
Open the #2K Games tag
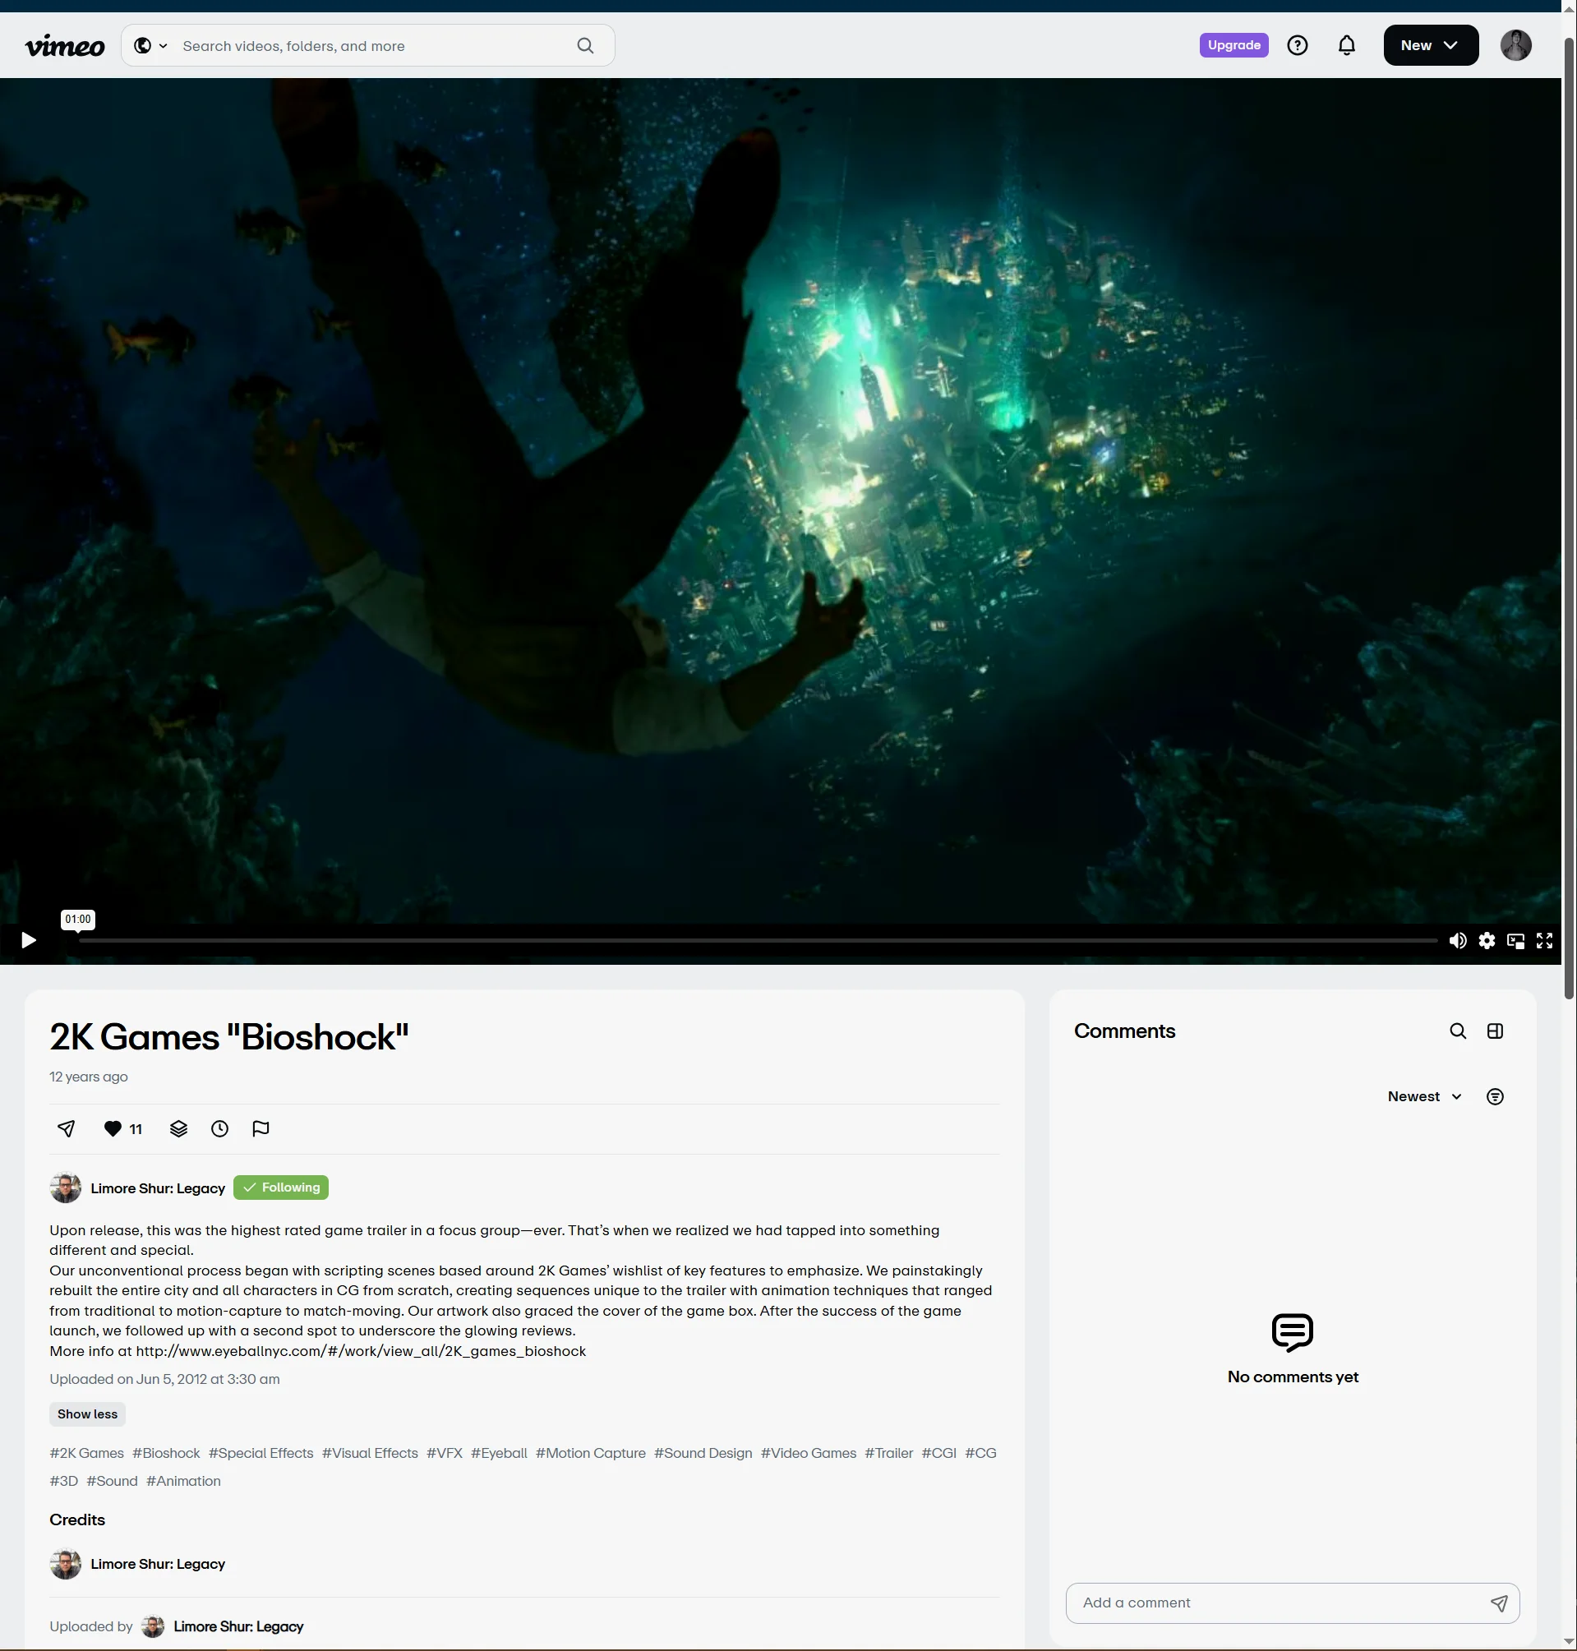pyautogui.click(x=86, y=1453)
